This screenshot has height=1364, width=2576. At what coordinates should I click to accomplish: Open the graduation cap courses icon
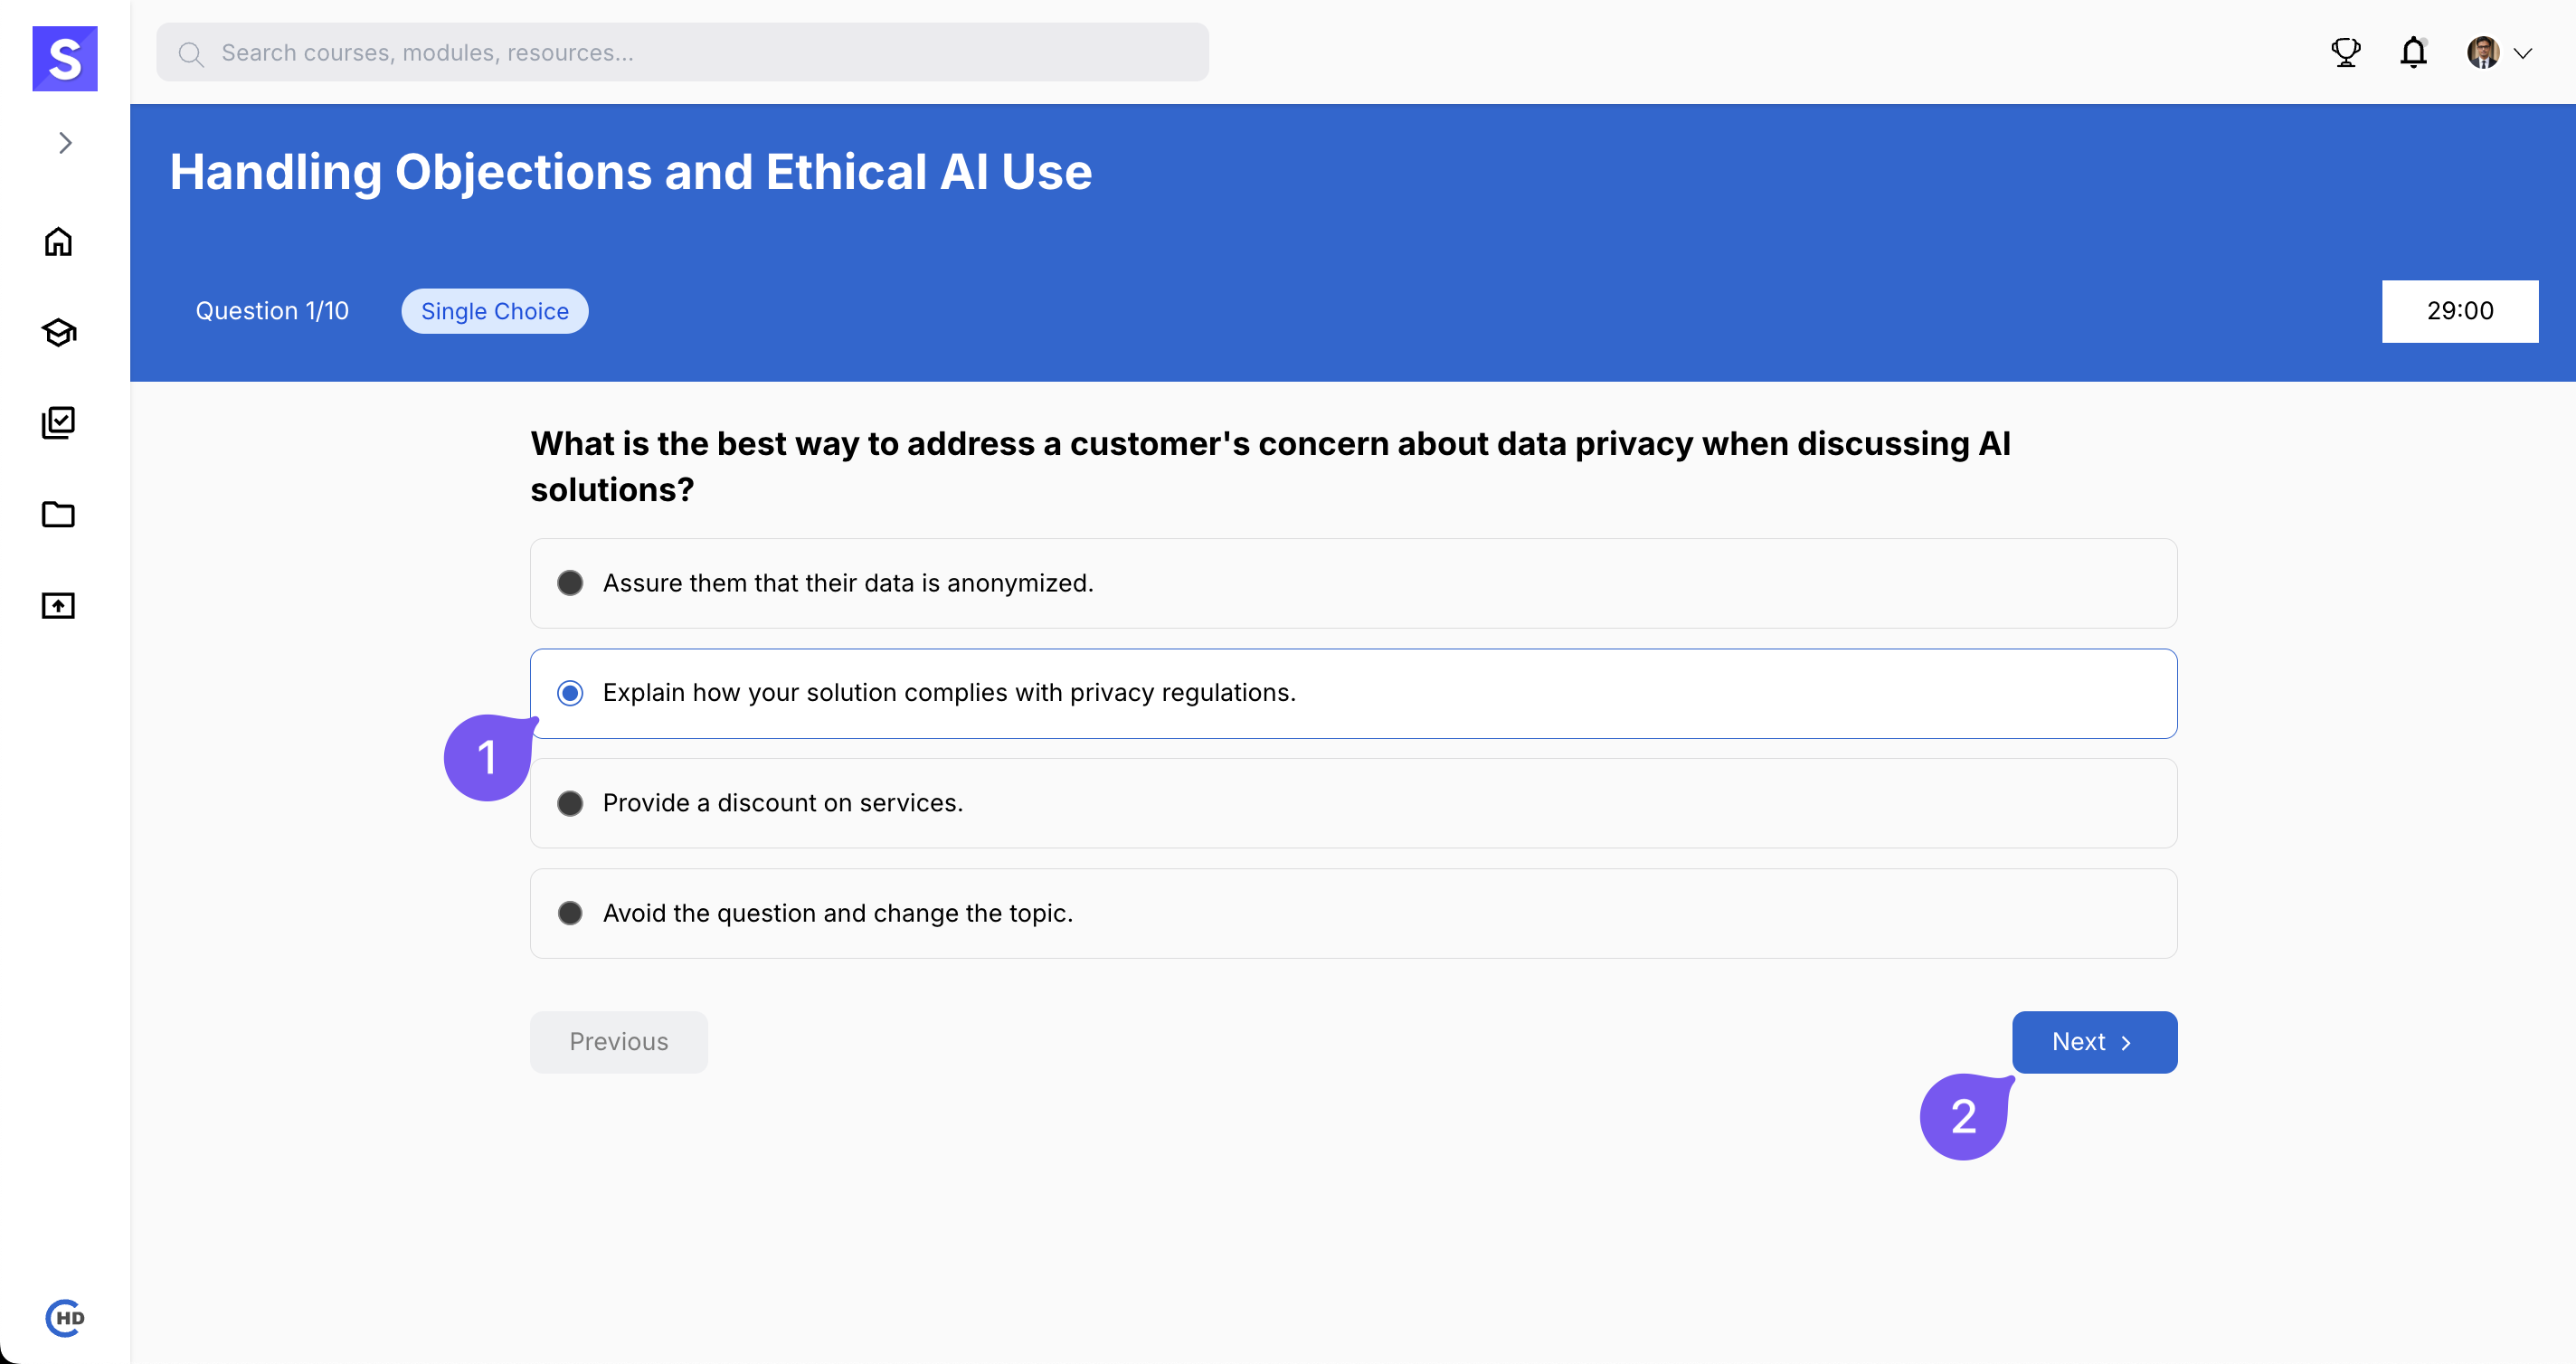click(x=59, y=332)
